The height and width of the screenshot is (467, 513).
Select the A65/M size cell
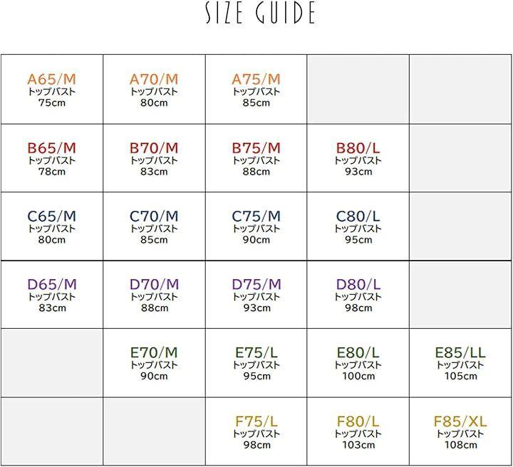(x=52, y=90)
